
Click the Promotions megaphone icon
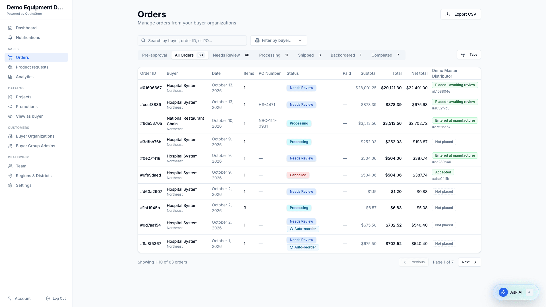[x=10, y=107]
